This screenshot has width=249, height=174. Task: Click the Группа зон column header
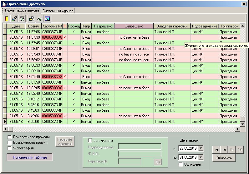click(x=230, y=26)
